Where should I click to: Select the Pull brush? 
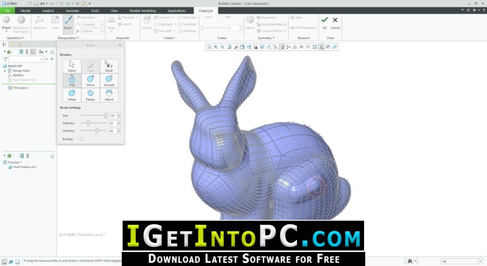tap(72, 80)
